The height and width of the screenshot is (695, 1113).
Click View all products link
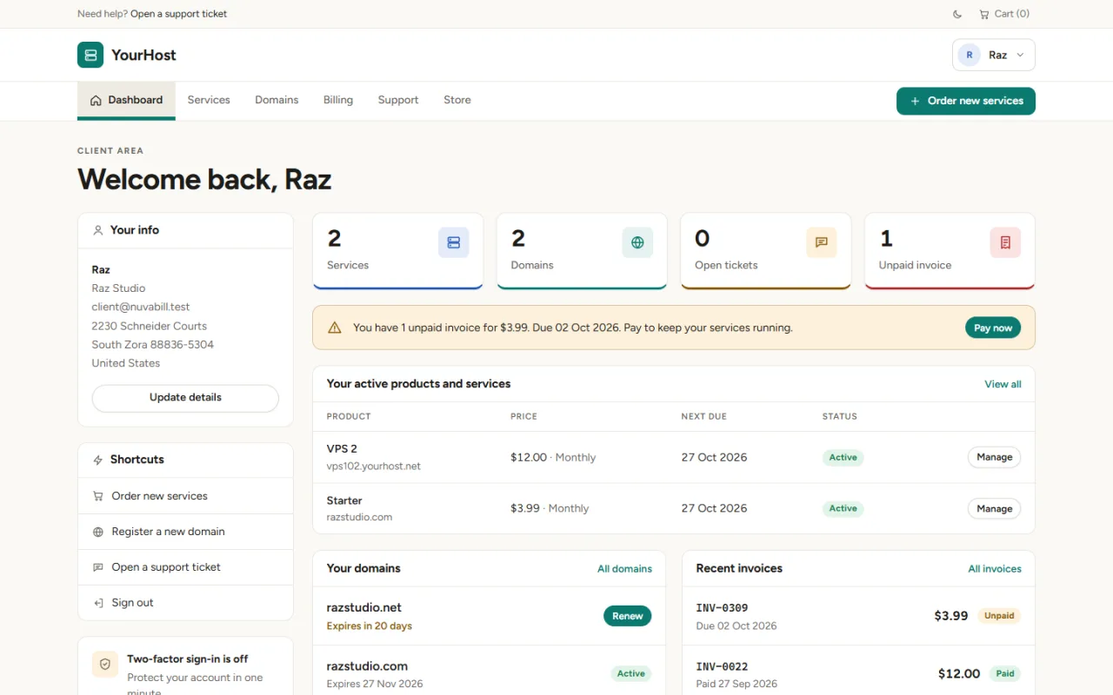(x=1003, y=384)
